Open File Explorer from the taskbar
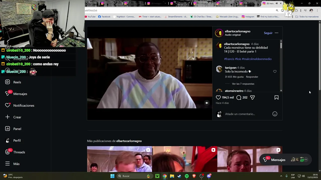Viewport: 321px width, 180px height. click(172, 176)
